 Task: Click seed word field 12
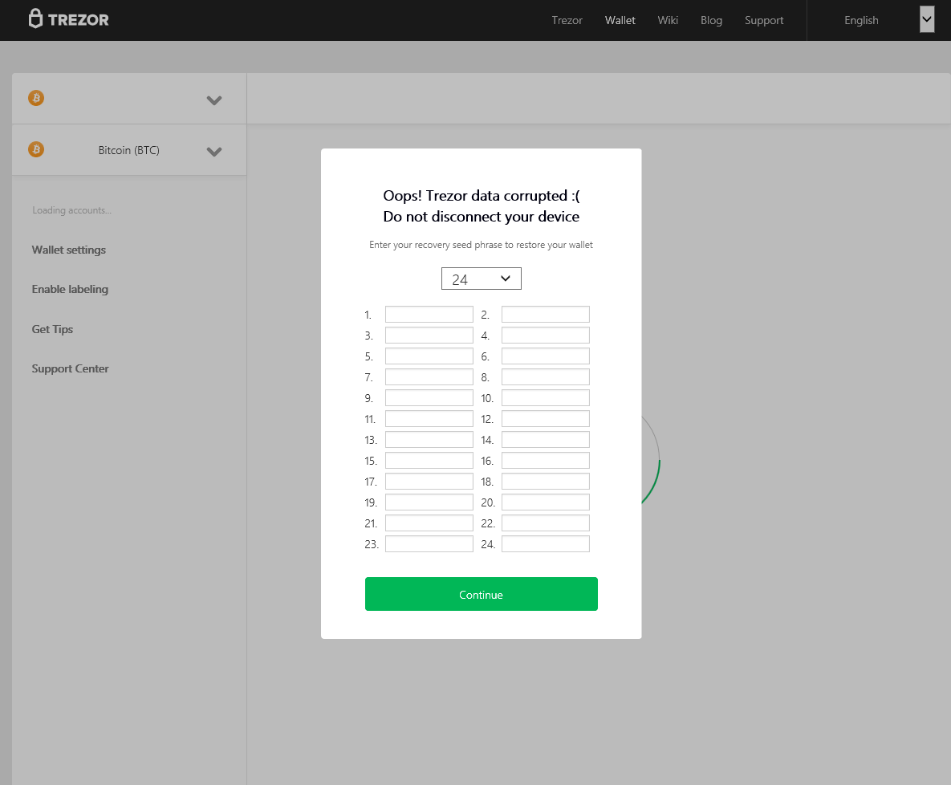[x=545, y=418]
